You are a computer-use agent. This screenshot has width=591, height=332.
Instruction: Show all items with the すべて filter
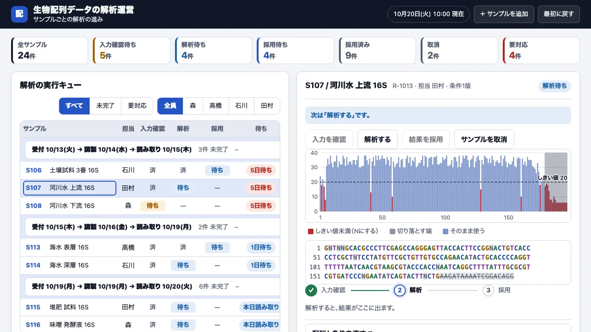(x=74, y=106)
